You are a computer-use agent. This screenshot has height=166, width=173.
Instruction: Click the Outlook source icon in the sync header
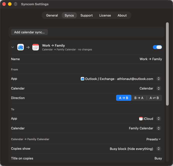tap(21, 47)
